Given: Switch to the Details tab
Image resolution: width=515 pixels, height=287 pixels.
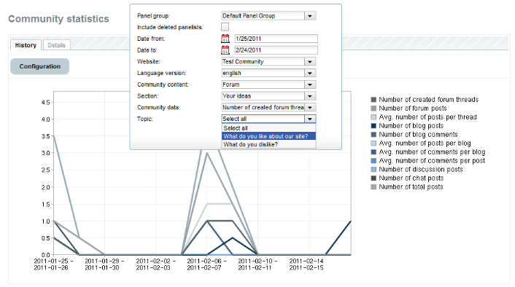Looking at the screenshot, I should pyautogui.click(x=56, y=45).
